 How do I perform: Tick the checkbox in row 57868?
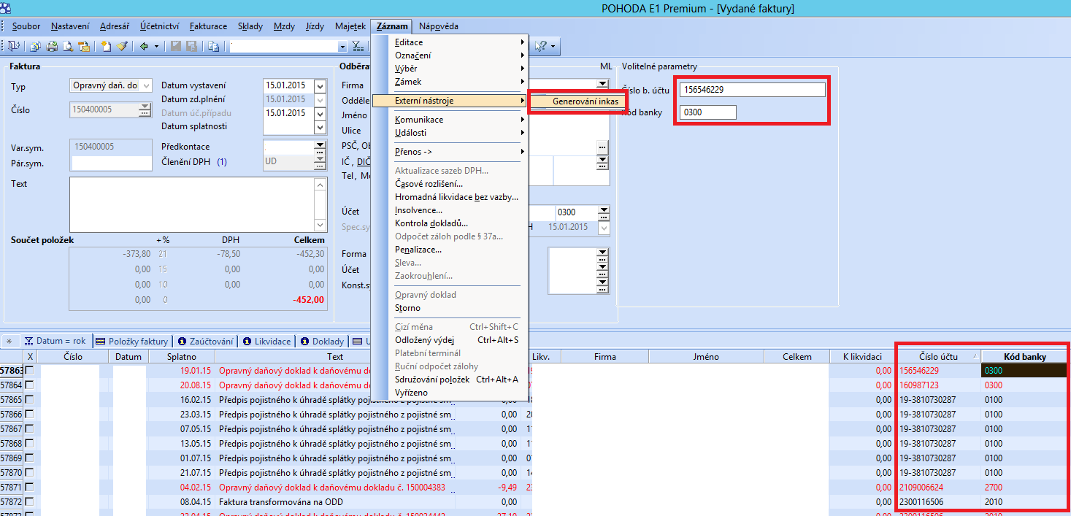click(30, 444)
